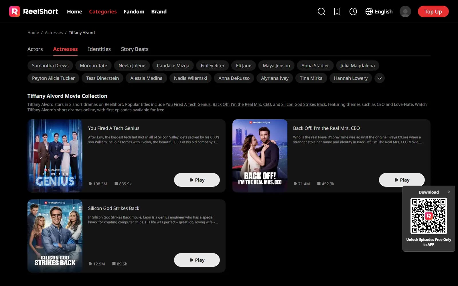The height and width of the screenshot is (286, 458).
Task: Select Tess Dinerstein actress chip
Action: click(x=102, y=78)
